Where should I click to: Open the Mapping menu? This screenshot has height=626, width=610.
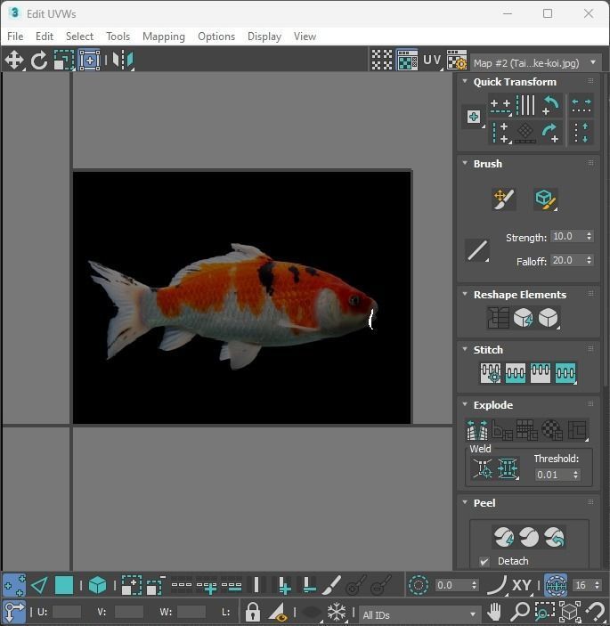(164, 37)
